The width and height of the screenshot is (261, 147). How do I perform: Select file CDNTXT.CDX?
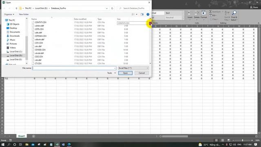[x=40, y=22]
